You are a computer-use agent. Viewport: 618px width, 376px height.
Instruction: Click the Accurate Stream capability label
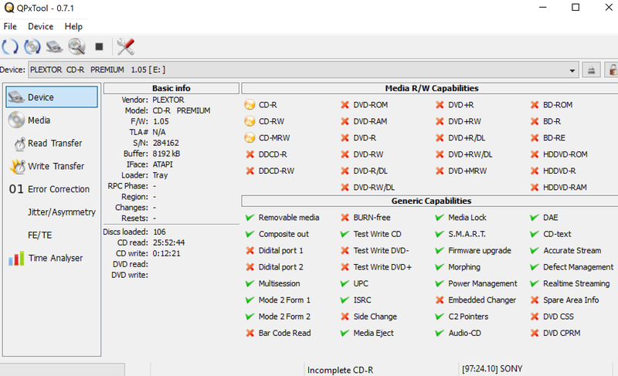click(572, 250)
